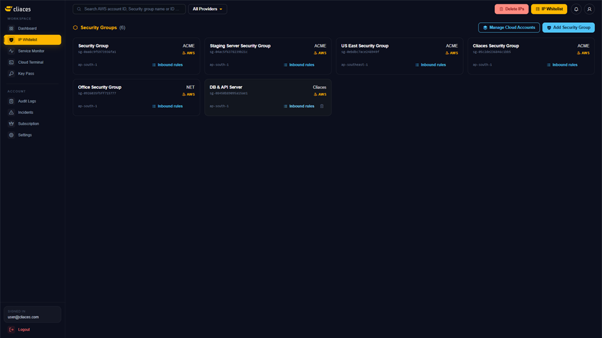Click the Security Groups hexagon icon
This screenshot has height=338, width=602.
[x=75, y=28]
